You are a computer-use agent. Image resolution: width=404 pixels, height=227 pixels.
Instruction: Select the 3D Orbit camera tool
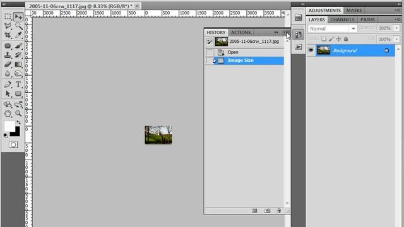point(18,104)
